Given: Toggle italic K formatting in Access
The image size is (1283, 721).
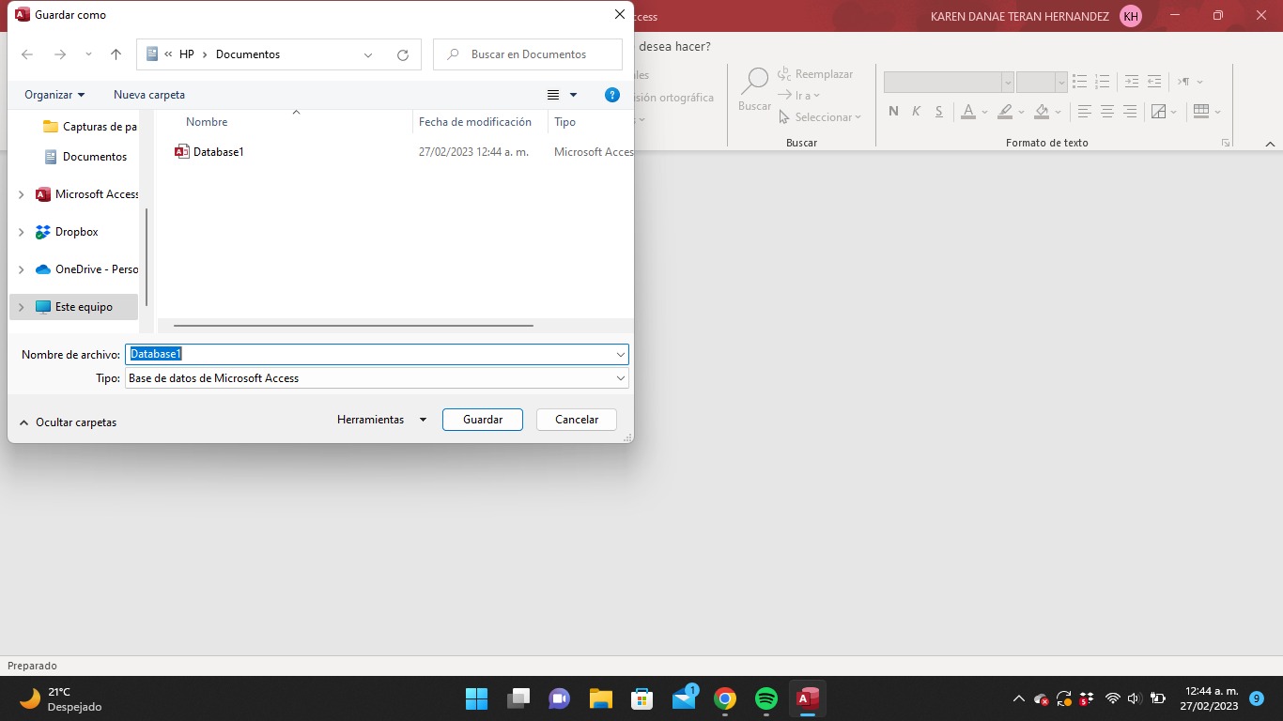Looking at the screenshot, I should [917, 111].
